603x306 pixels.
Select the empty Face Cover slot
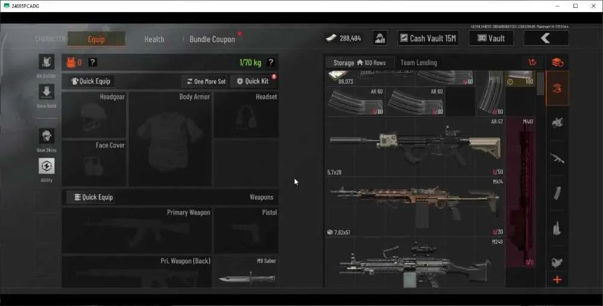pyautogui.click(x=94, y=163)
